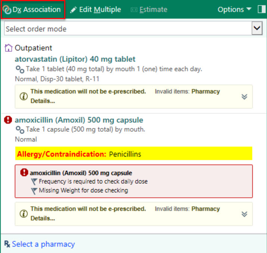267x253 pixels.
Task: Click the Rx pharmacy icon
Action: (x=7, y=244)
